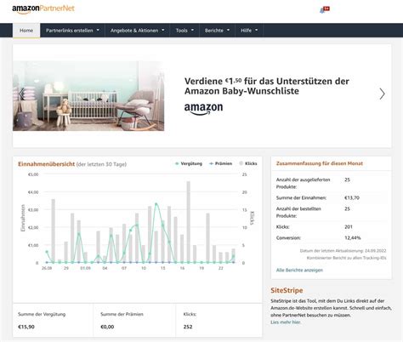
Task: Select total Klicks value 252
Action: click(188, 327)
